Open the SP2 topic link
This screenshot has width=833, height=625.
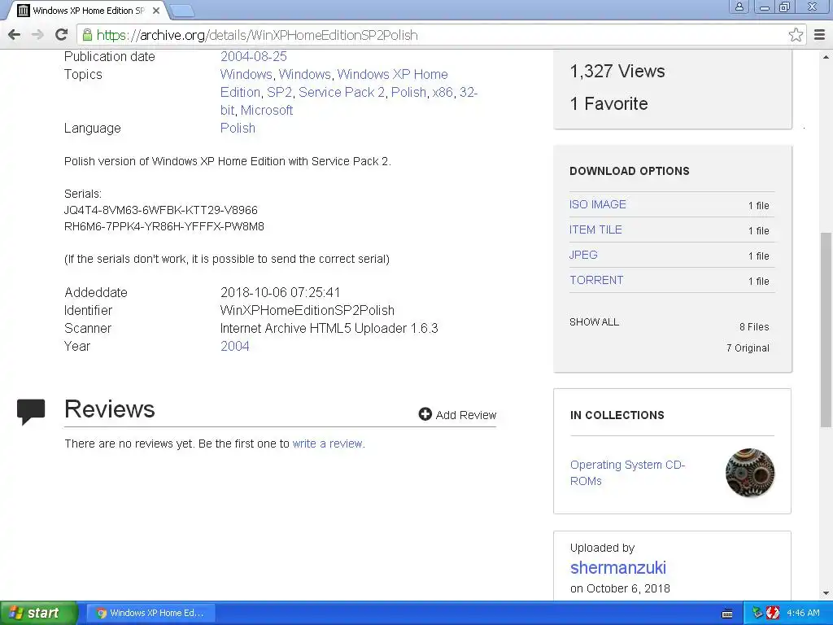point(280,93)
